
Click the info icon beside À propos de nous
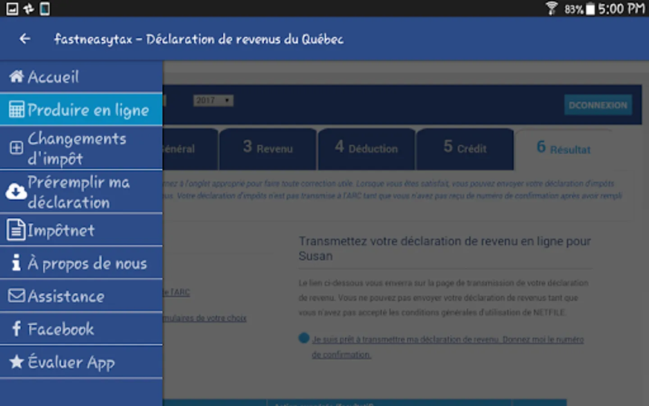(x=17, y=263)
